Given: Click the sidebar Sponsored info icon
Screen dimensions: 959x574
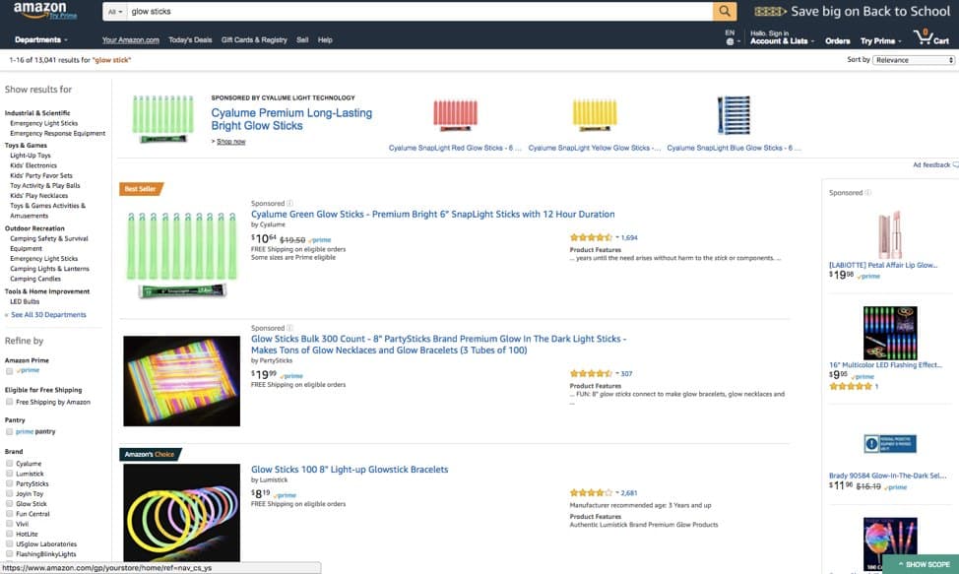Looking at the screenshot, I should (x=867, y=193).
